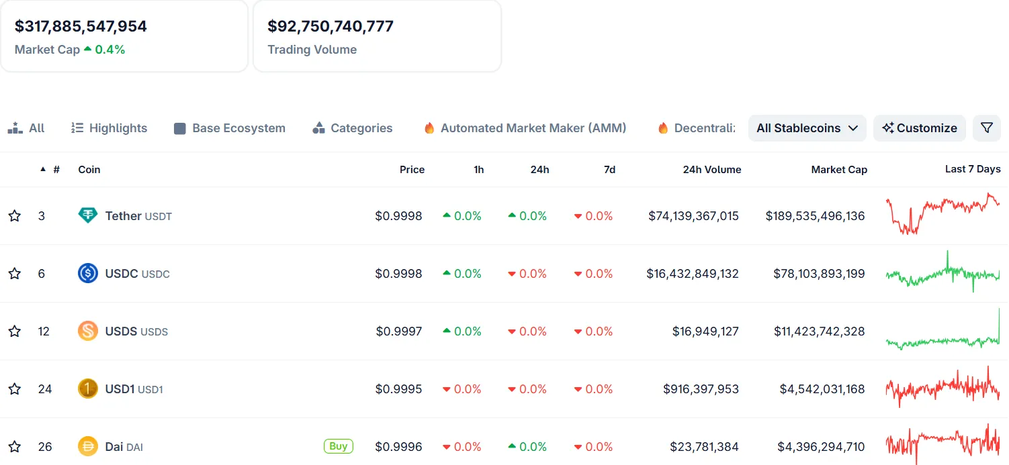This screenshot has height=465, width=1009.
Task: Open the USDS coin name link
Action: (x=136, y=331)
